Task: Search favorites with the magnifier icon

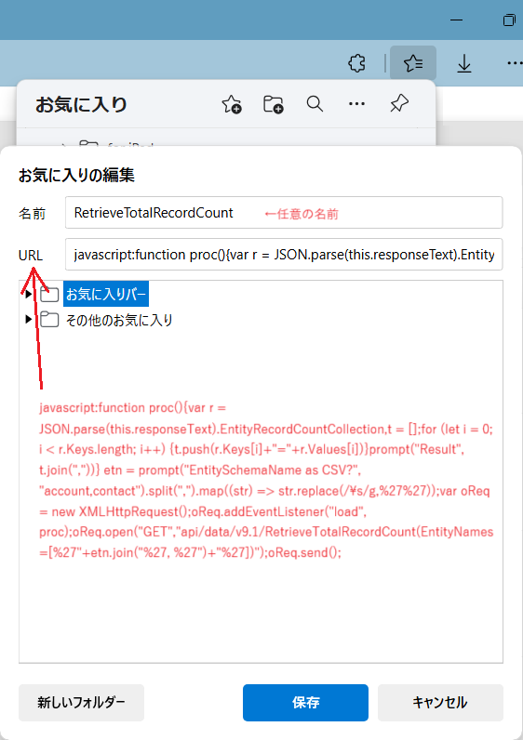Action: 315,103
